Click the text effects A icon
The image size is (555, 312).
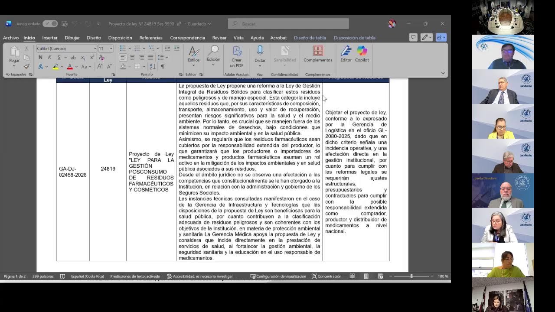pyautogui.click(x=41, y=67)
